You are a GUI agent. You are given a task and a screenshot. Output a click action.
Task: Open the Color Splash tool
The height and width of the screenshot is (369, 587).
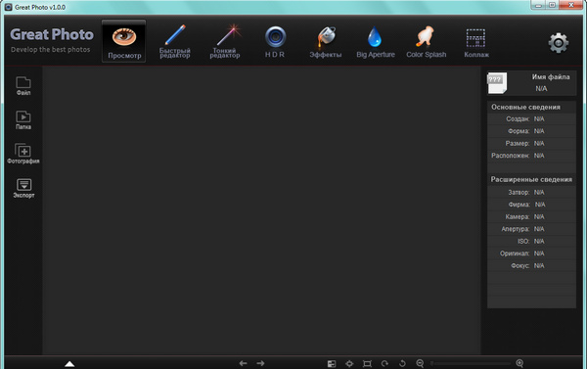(x=426, y=41)
